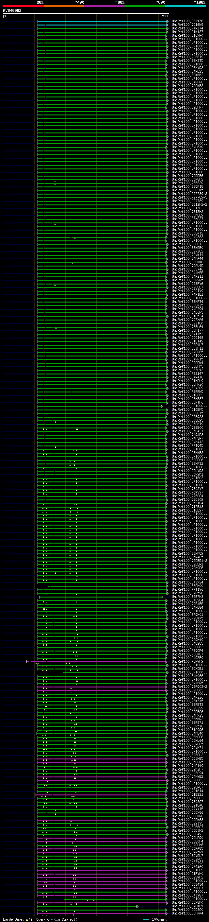Select label UniRef100_B4L6X0
Image resolution: width=209 pixels, height=922 pixels.
click(x=187, y=147)
